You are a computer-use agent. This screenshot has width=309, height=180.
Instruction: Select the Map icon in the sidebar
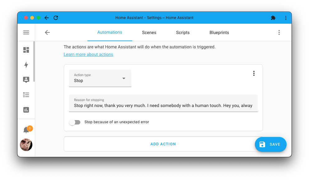click(x=26, y=80)
